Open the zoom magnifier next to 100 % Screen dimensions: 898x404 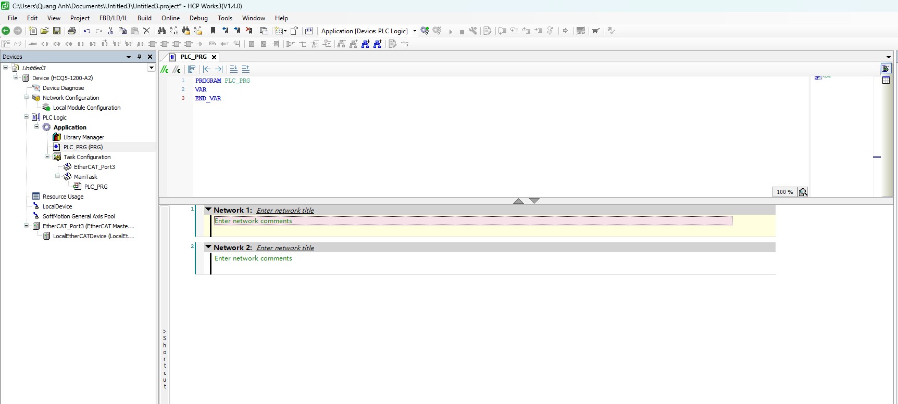coord(803,192)
